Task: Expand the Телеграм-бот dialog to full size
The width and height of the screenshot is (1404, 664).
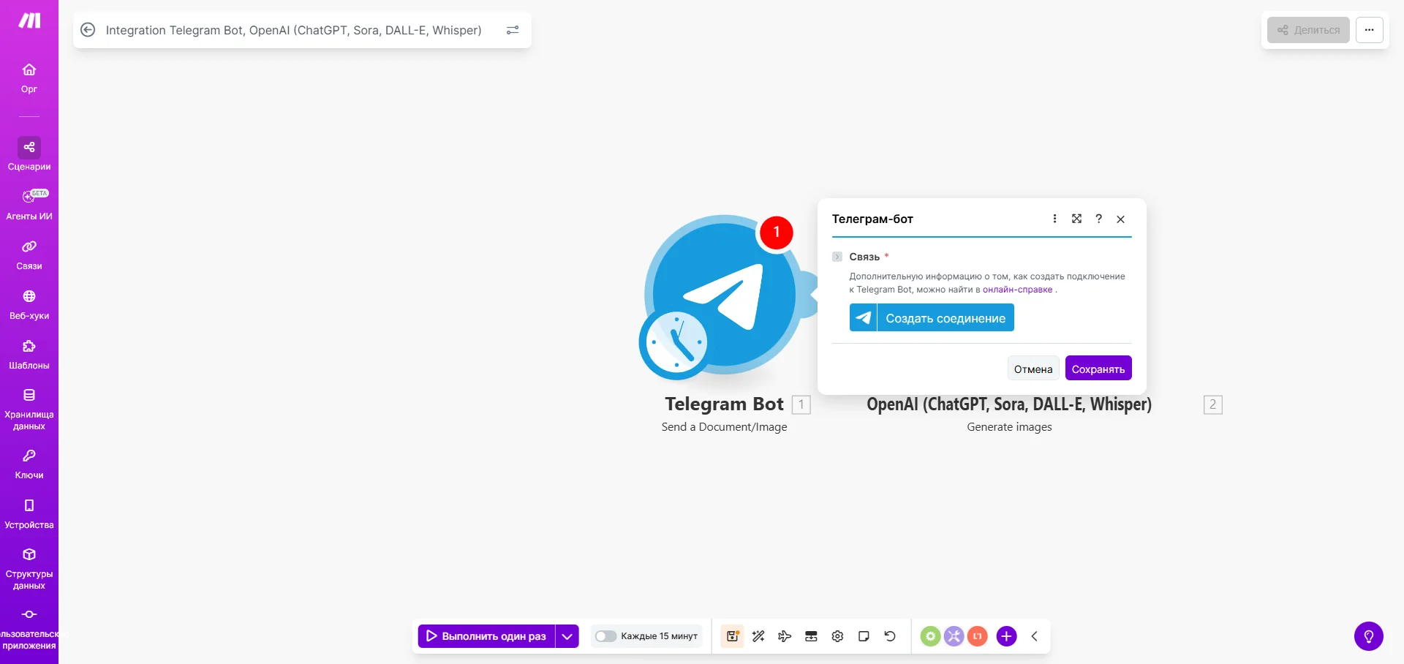Action: point(1076,219)
